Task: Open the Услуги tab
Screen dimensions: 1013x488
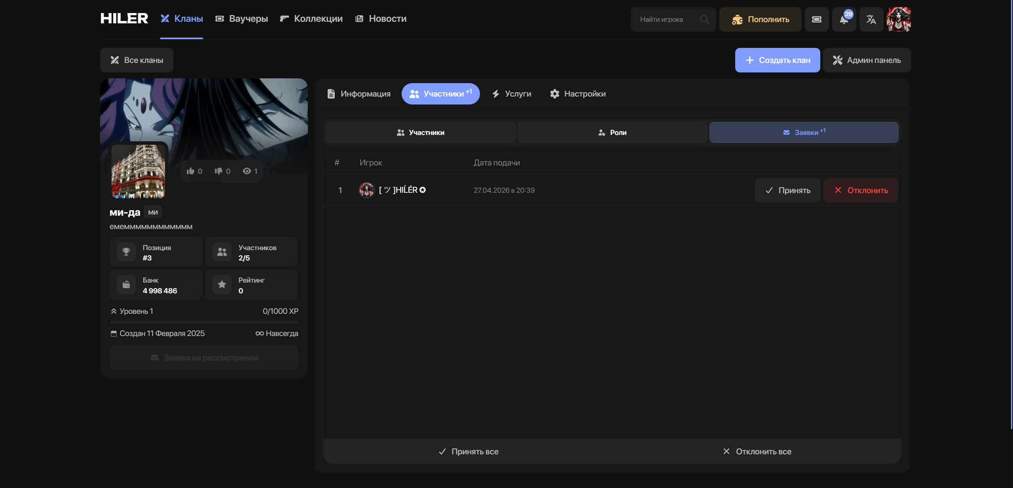Action: coord(511,94)
